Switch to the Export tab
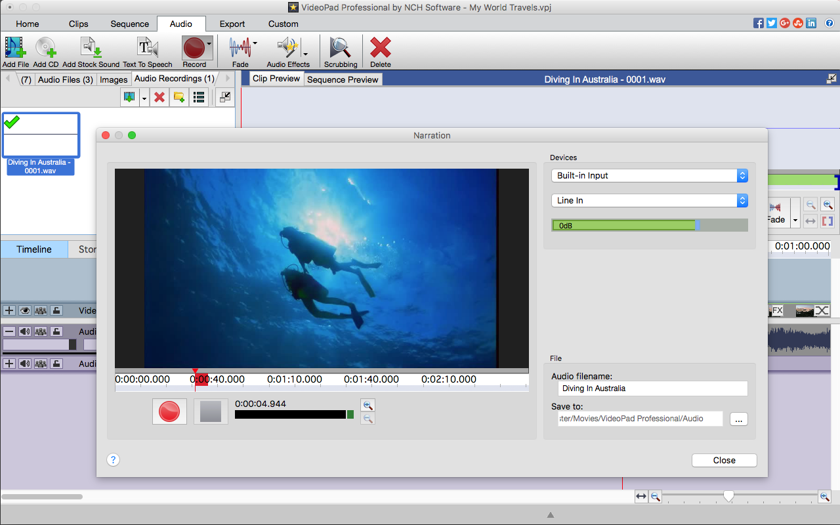The height and width of the screenshot is (525, 840). click(x=232, y=24)
